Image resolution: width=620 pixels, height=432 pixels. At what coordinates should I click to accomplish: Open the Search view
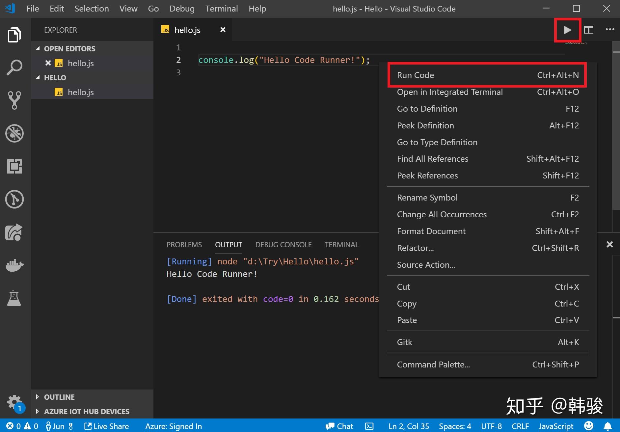tap(14, 67)
